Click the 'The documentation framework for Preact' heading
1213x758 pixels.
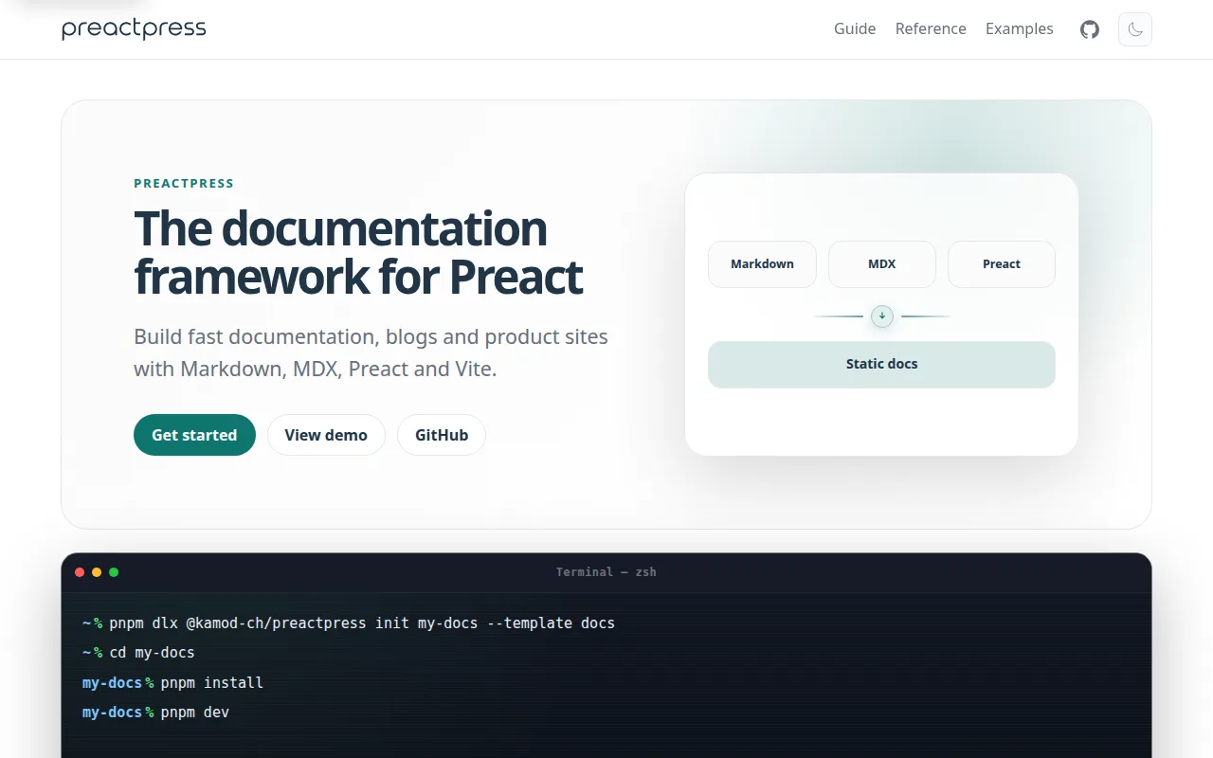pyautogui.click(x=358, y=252)
